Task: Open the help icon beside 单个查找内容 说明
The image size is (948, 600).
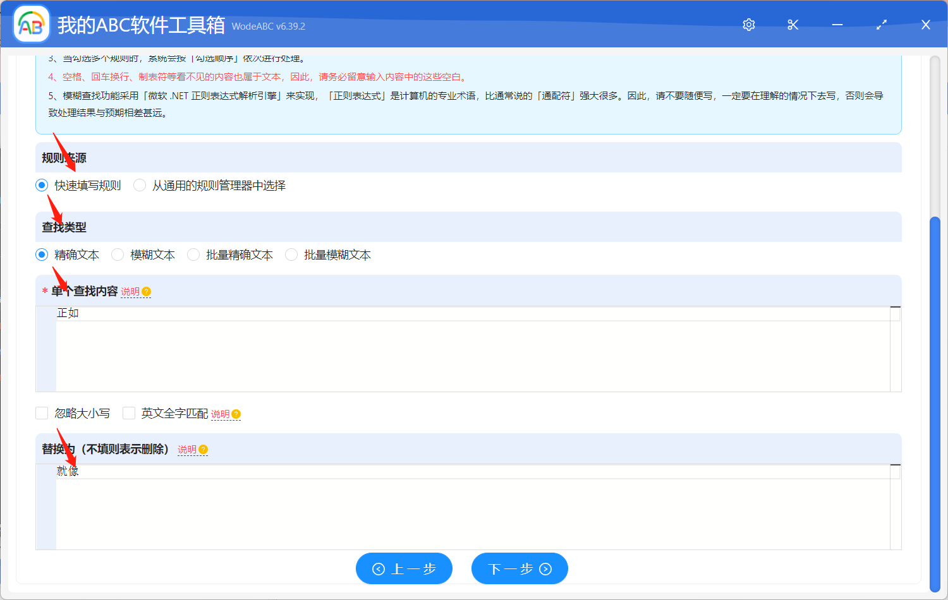Action: tap(146, 291)
